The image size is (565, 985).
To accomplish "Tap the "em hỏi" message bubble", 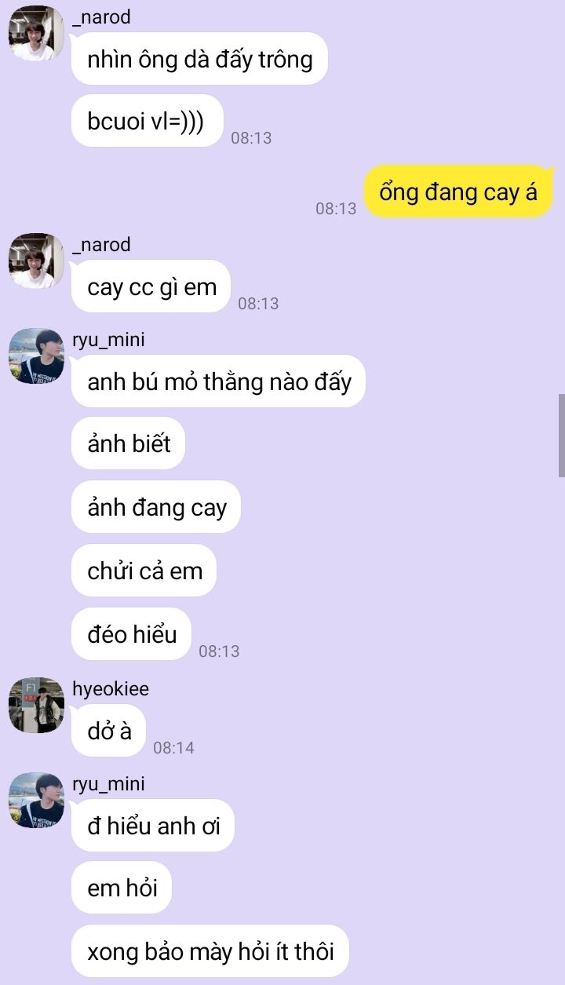I will pos(122,888).
